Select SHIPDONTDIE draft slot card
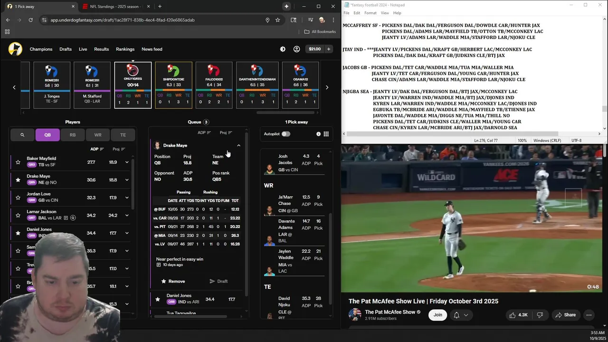This screenshot has width=608, height=342. (x=173, y=85)
